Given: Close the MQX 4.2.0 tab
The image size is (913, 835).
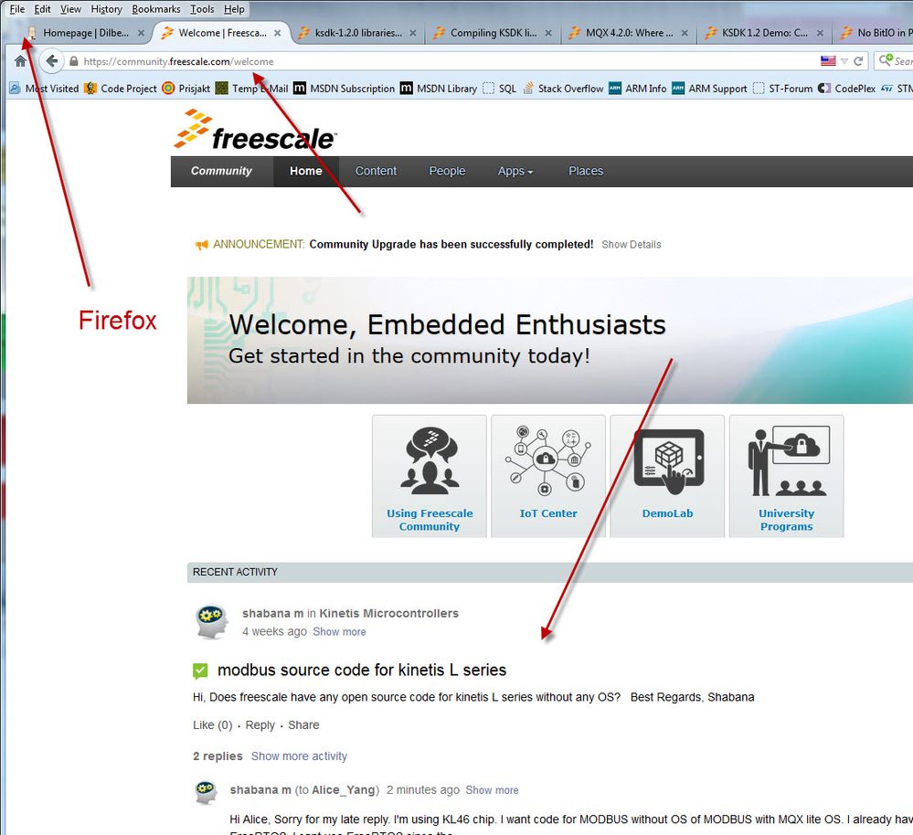Looking at the screenshot, I should [685, 33].
